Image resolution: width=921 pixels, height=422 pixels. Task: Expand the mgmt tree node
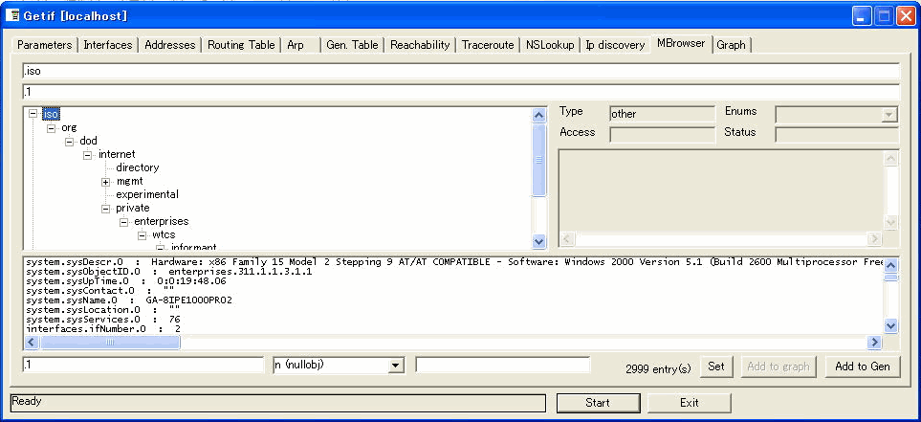(106, 182)
